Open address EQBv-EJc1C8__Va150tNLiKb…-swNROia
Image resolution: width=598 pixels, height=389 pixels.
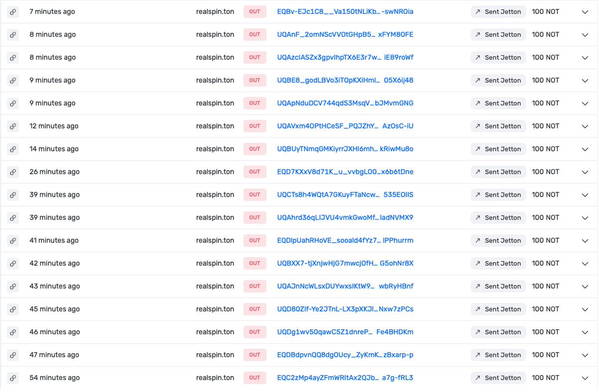tap(345, 12)
